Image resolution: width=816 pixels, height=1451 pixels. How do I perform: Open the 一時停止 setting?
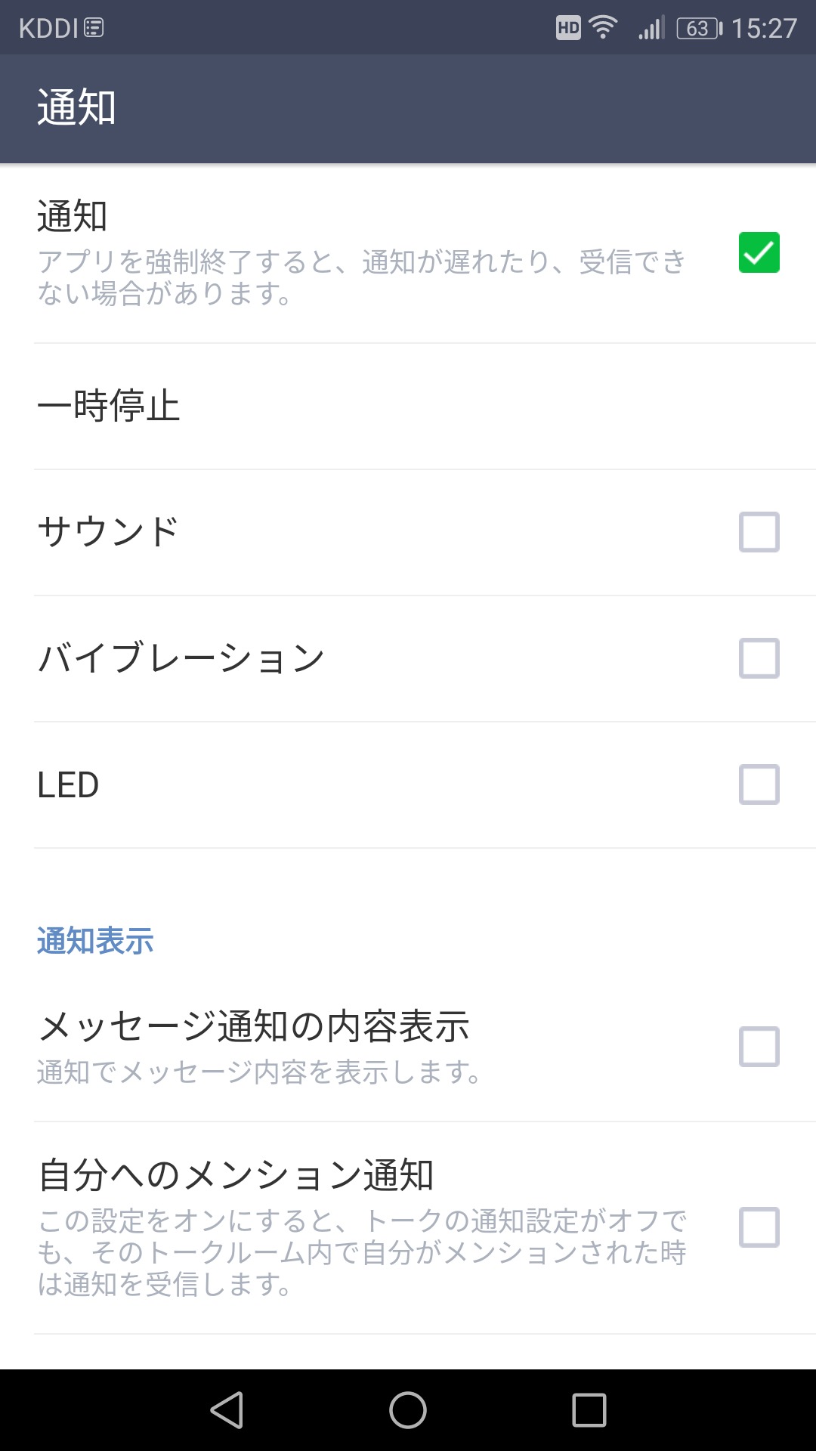tap(109, 406)
